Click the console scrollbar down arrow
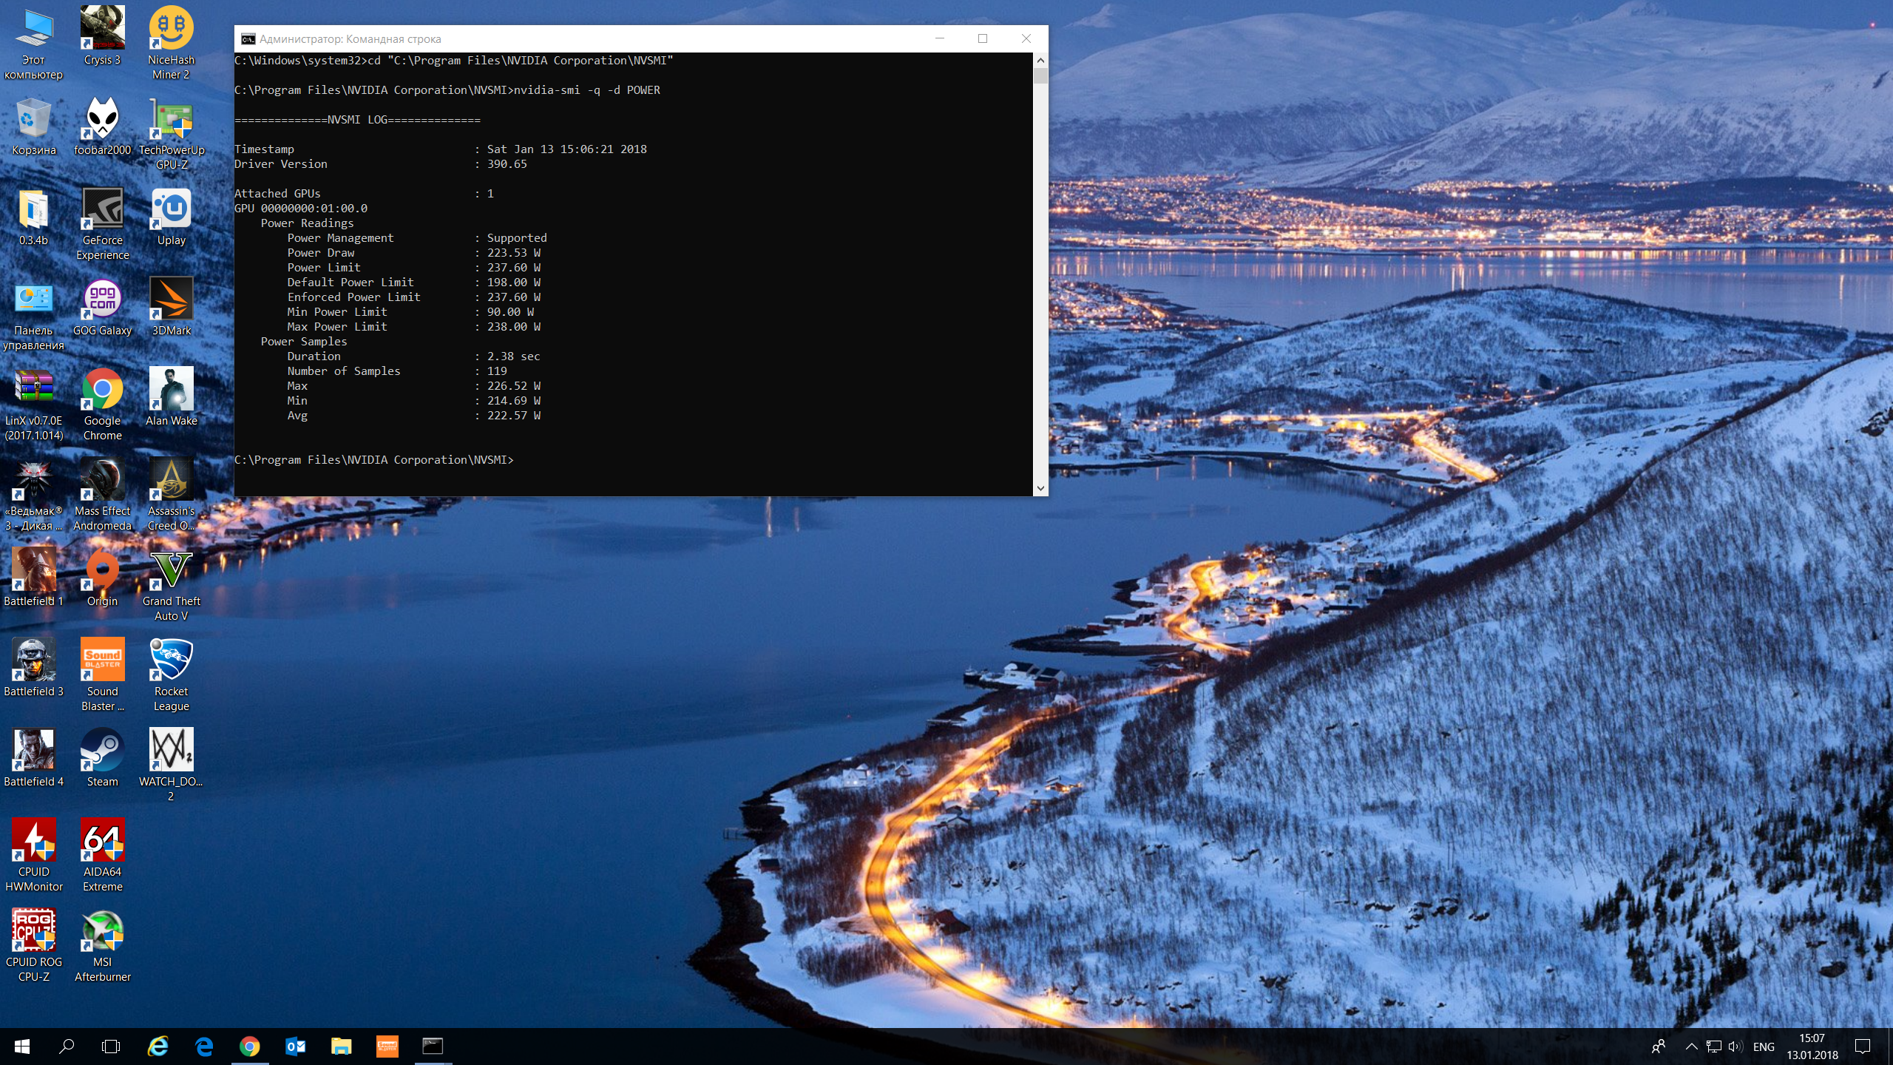1893x1065 pixels. (x=1040, y=488)
